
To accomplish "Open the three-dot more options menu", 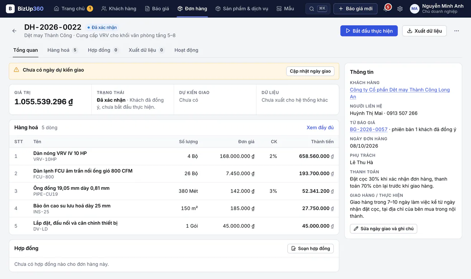I will [456, 31].
